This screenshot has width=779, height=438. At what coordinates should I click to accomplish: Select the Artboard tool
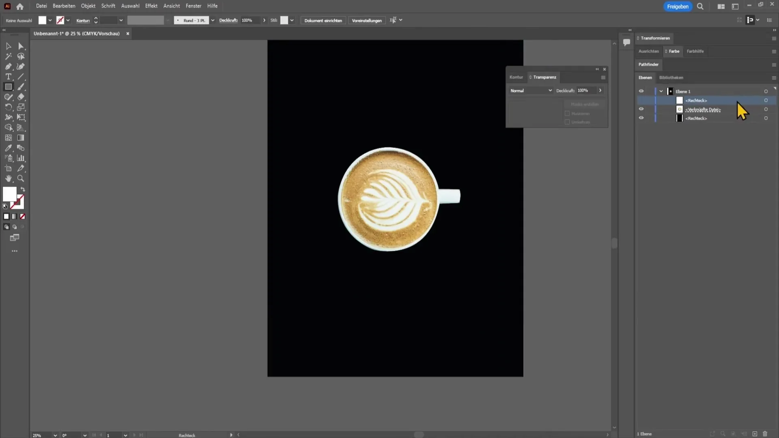(8, 168)
